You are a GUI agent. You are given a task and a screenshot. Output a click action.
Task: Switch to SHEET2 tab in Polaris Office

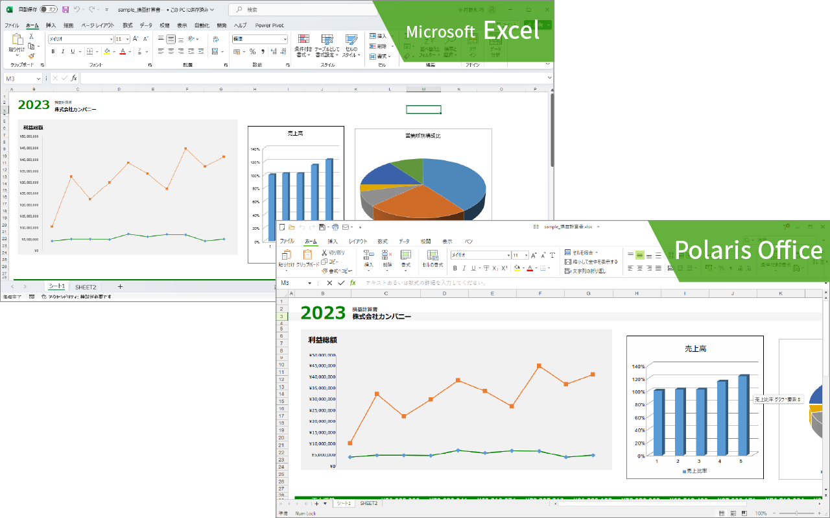tap(368, 503)
